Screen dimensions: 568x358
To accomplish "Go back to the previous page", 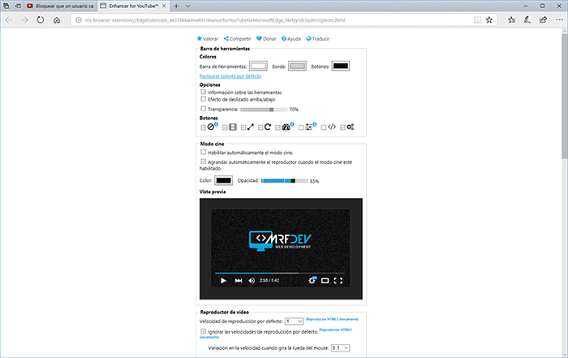I will 9,20.
